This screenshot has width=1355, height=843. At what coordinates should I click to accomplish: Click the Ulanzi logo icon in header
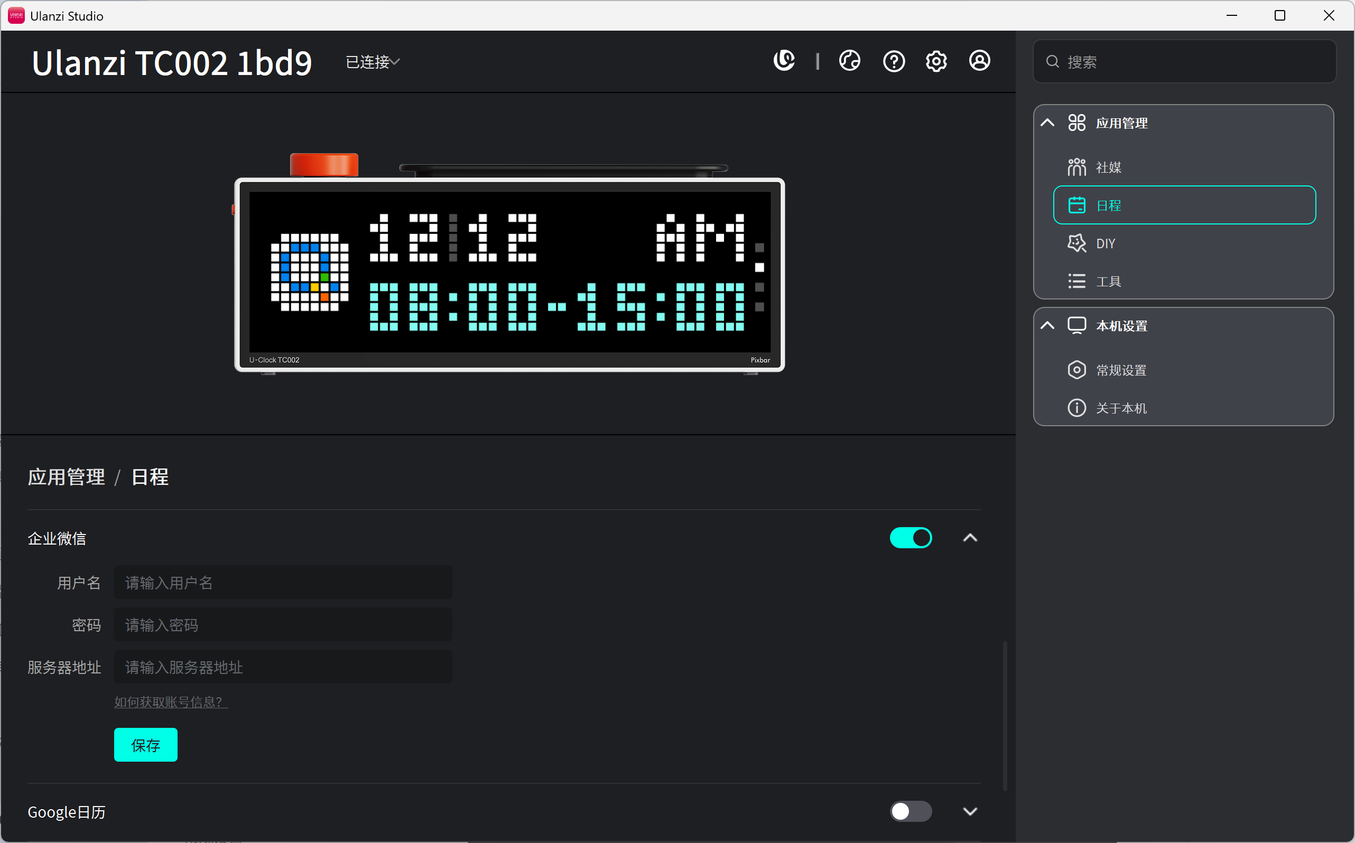(x=784, y=61)
